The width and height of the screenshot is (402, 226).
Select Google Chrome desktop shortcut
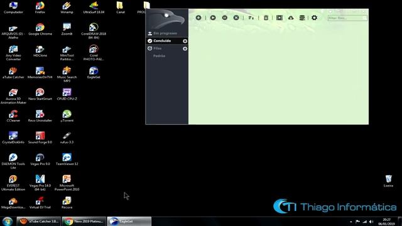tap(40, 30)
